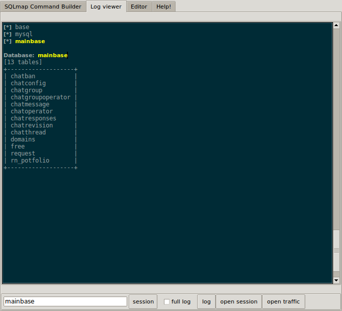Click the 'chatgroupoperator' table name
The width and height of the screenshot is (342, 311).
(x=41, y=97)
